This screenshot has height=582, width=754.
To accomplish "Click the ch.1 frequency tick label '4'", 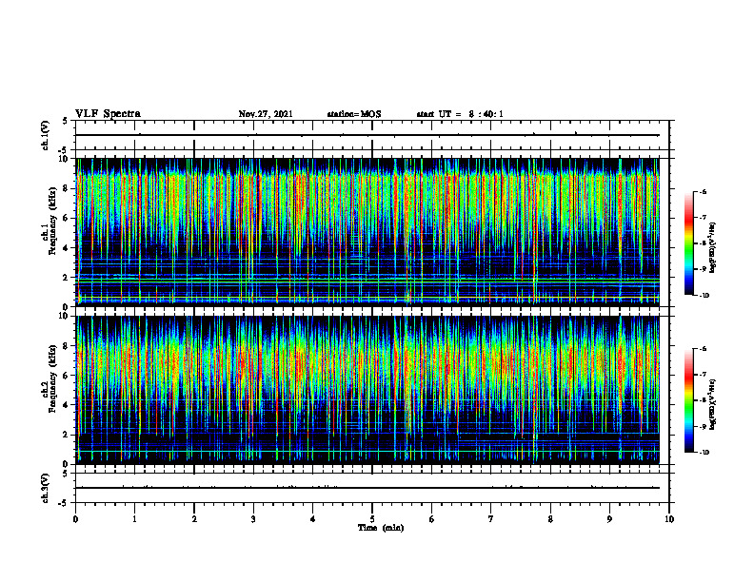I will click(x=66, y=248).
